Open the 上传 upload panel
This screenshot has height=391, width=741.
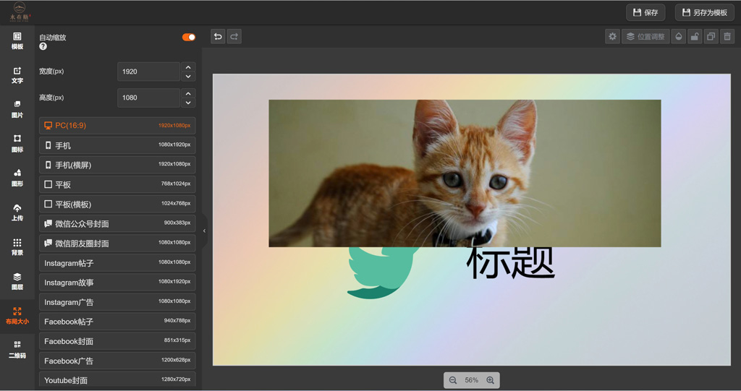tap(17, 212)
